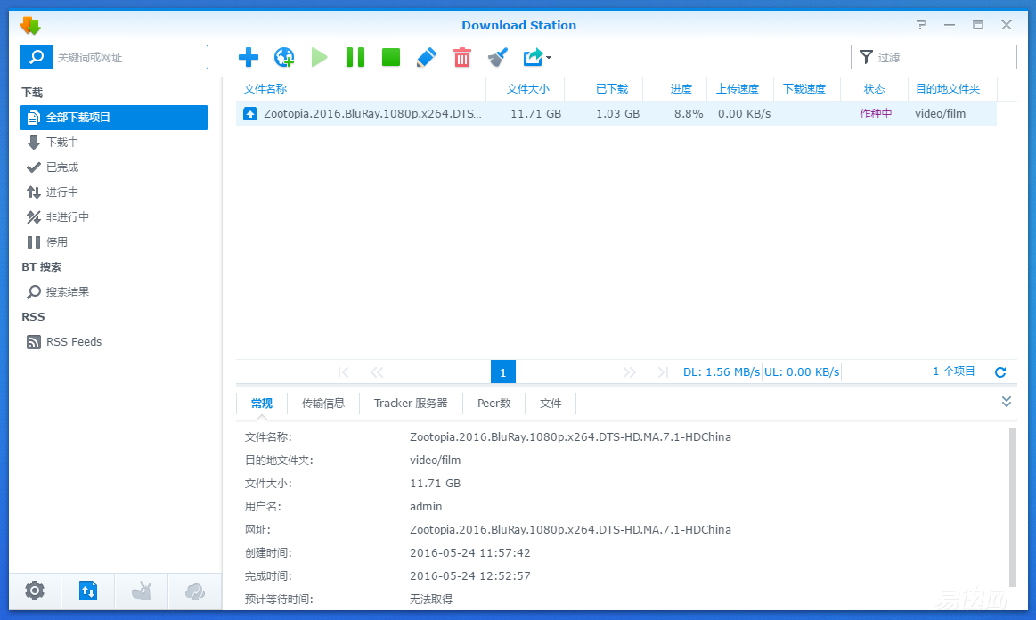This screenshot has width=1036, height=620.
Task: Switch to the 常规 tab
Action: pyautogui.click(x=262, y=404)
